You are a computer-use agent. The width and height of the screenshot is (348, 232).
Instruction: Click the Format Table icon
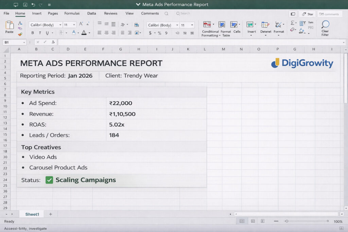click(222, 25)
